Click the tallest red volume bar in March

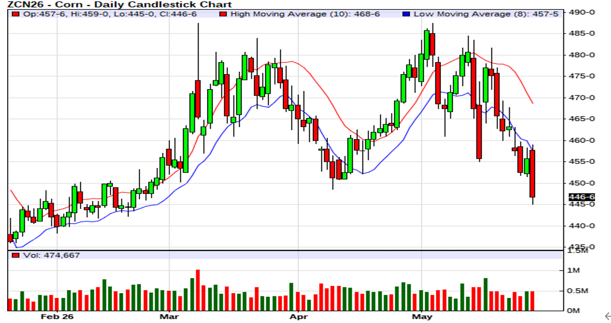(x=197, y=290)
